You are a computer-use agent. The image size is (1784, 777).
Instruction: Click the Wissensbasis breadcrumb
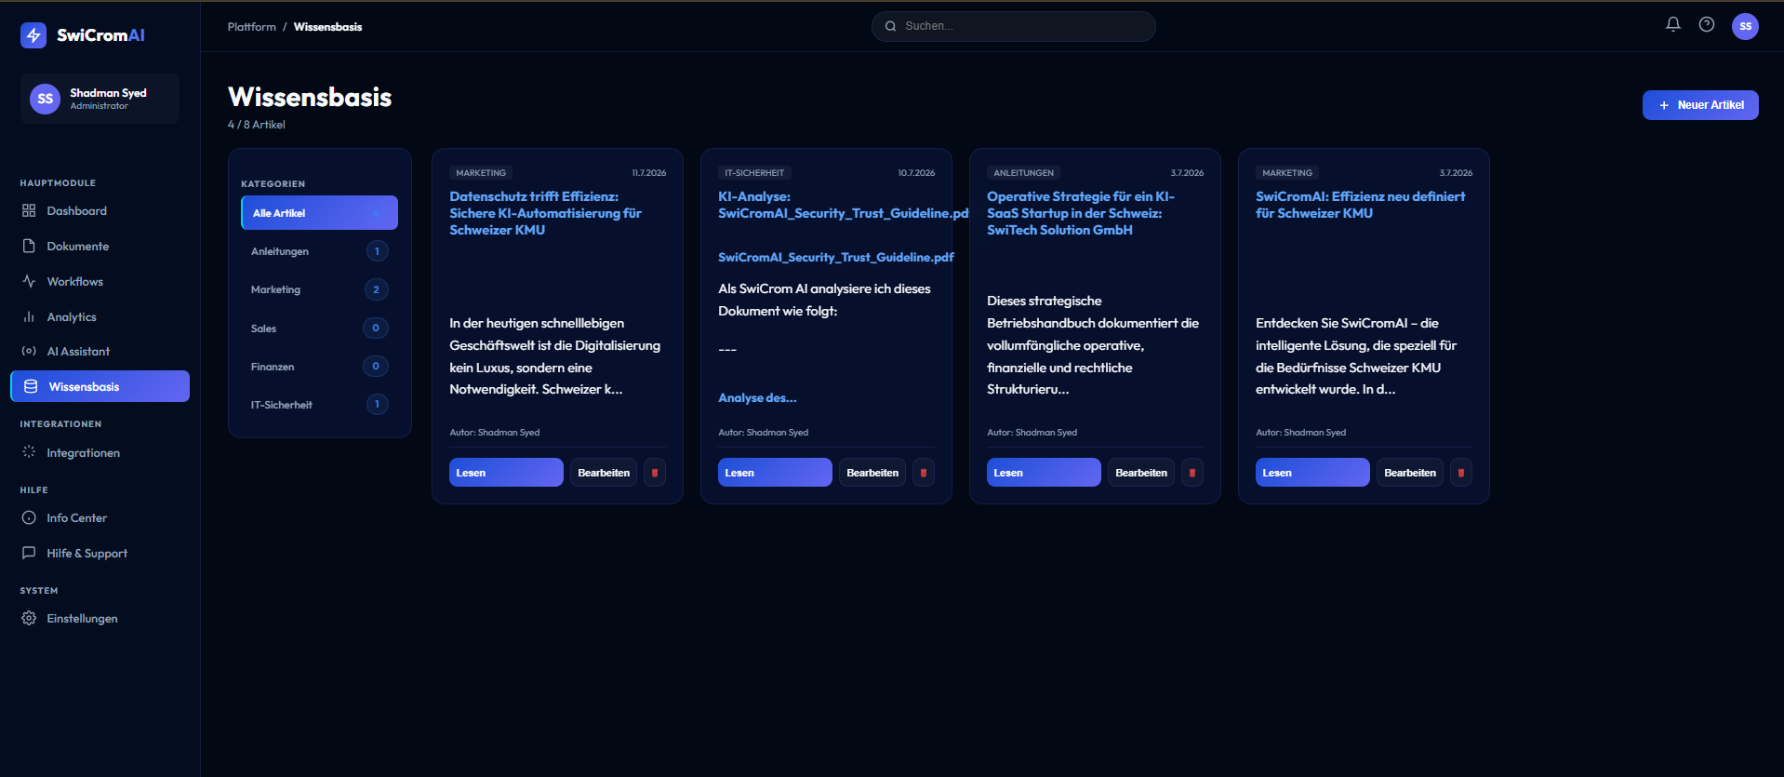328,27
